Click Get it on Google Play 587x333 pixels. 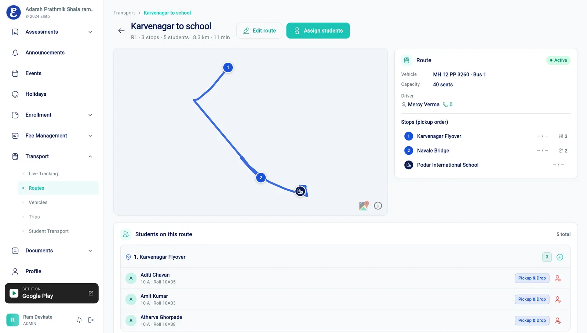(x=52, y=293)
